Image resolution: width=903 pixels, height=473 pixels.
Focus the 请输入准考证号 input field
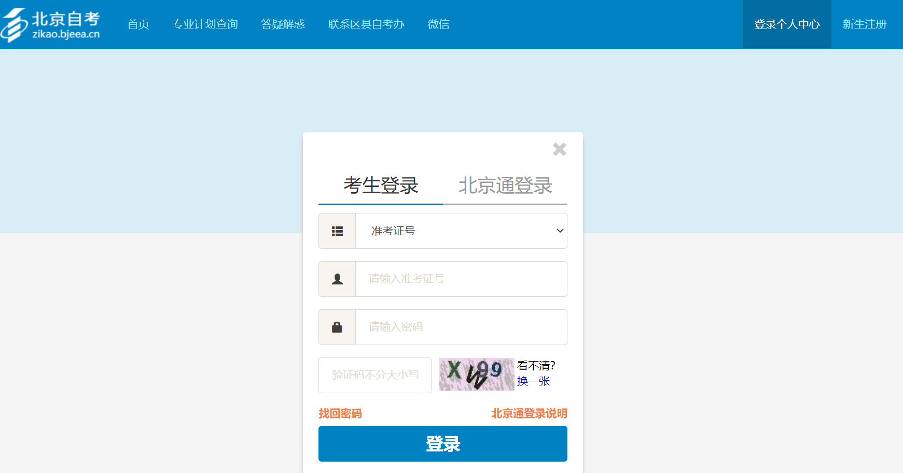(x=461, y=279)
